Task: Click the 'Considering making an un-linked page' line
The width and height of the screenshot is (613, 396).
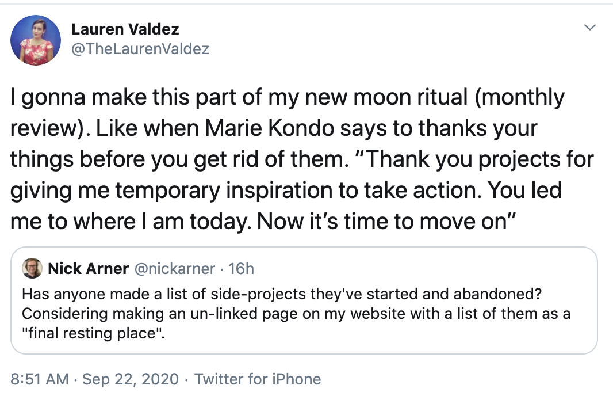Action: point(296,314)
